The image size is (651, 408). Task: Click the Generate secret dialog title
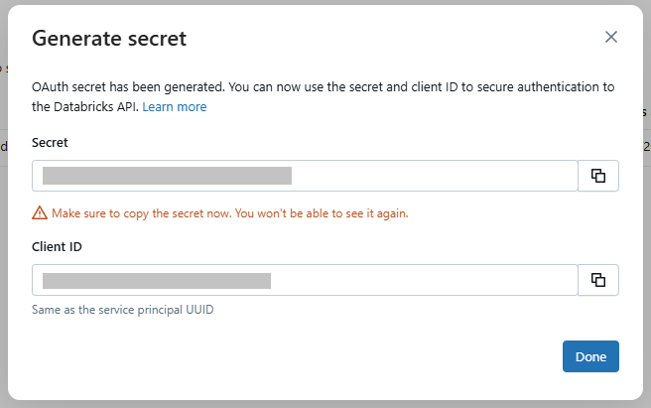pyautogui.click(x=109, y=39)
